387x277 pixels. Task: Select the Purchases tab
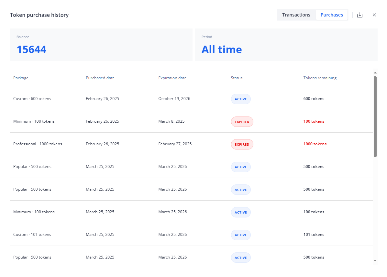332,15
